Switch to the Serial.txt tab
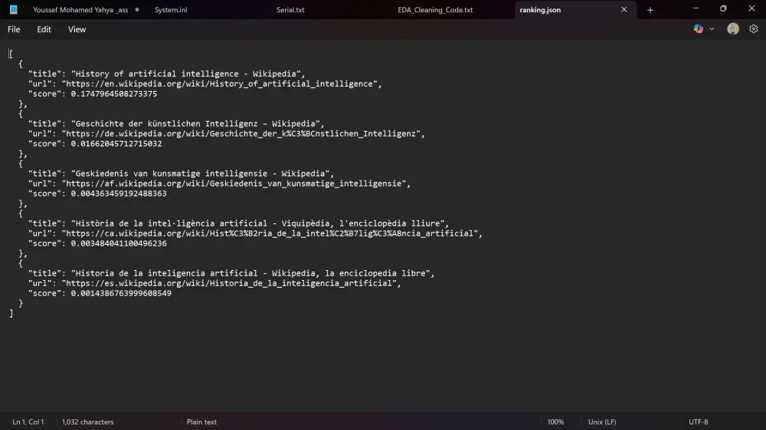 [290, 10]
